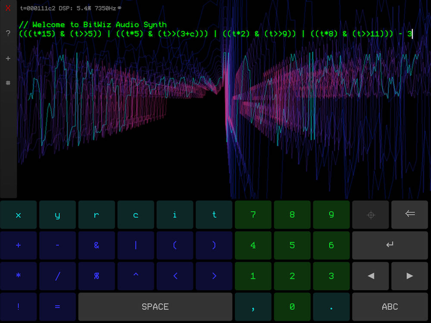Tap the percent modulo key
The height and width of the screenshot is (323, 431).
coord(97,276)
